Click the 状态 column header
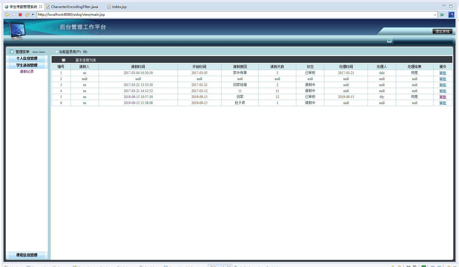Image resolution: width=459 pixels, height=267 pixels. click(x=310, y=67)
